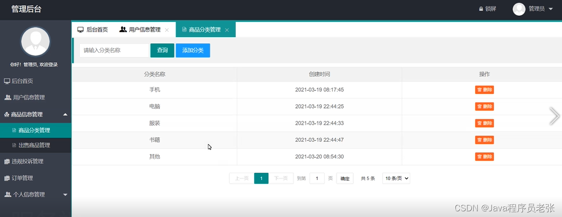Click the 确定 pagination button

pos(345,178)
